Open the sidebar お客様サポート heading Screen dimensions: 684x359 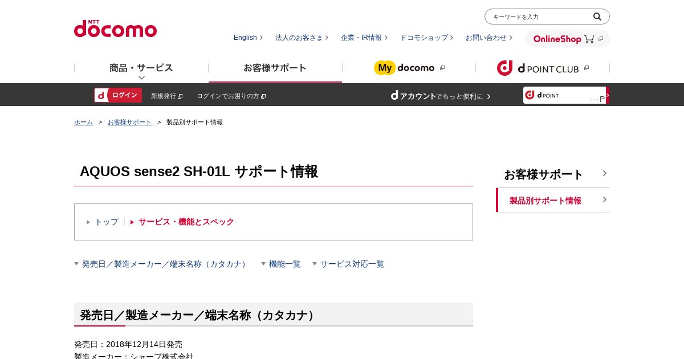[x=553, y=174]
